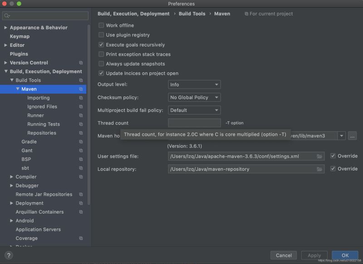Click the help question mark icon
Image resolution: width=363 pixels, height=264 pixels.
pyautogui.click(x=9, y=255)
